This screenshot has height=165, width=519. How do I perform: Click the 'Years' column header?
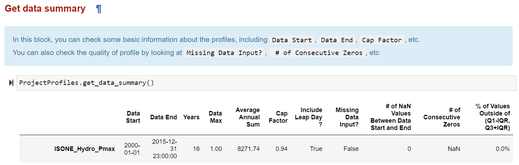pyautogui.click(x=191, y=117)
